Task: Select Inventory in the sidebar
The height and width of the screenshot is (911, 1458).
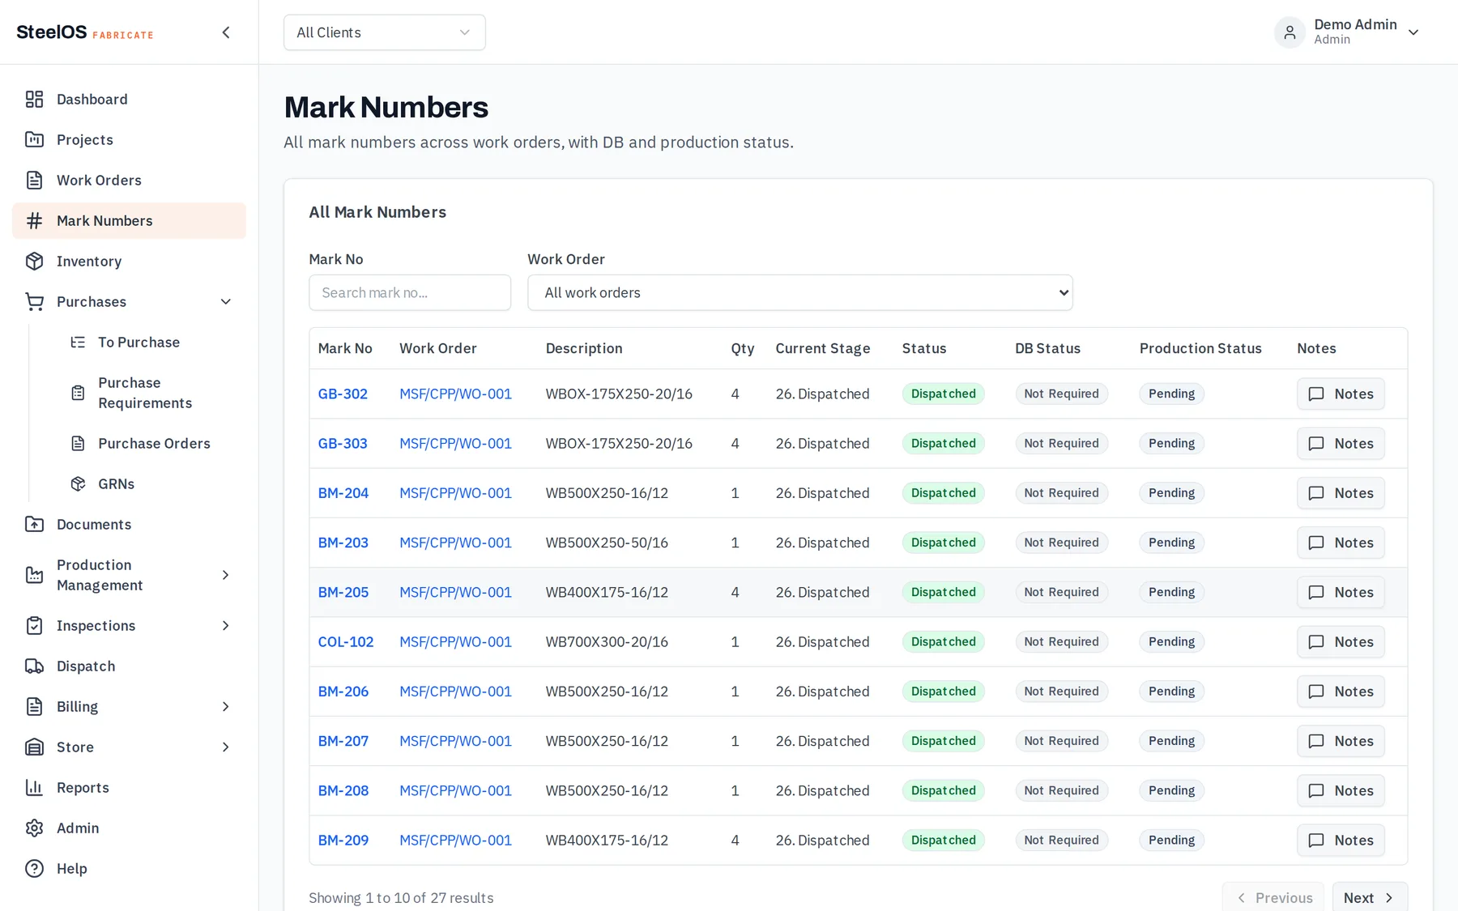Action: point(129,262)
